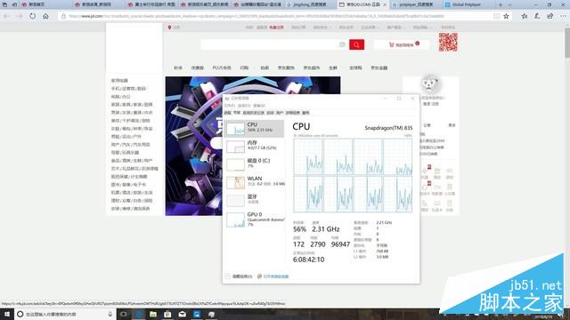Click the JD location pin icon
This screenshot has height=320, width=570.
pos(169,28)
